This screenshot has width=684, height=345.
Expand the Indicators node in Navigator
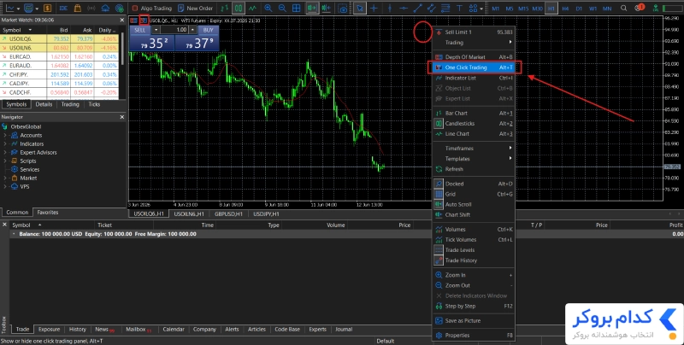[5, 143]
